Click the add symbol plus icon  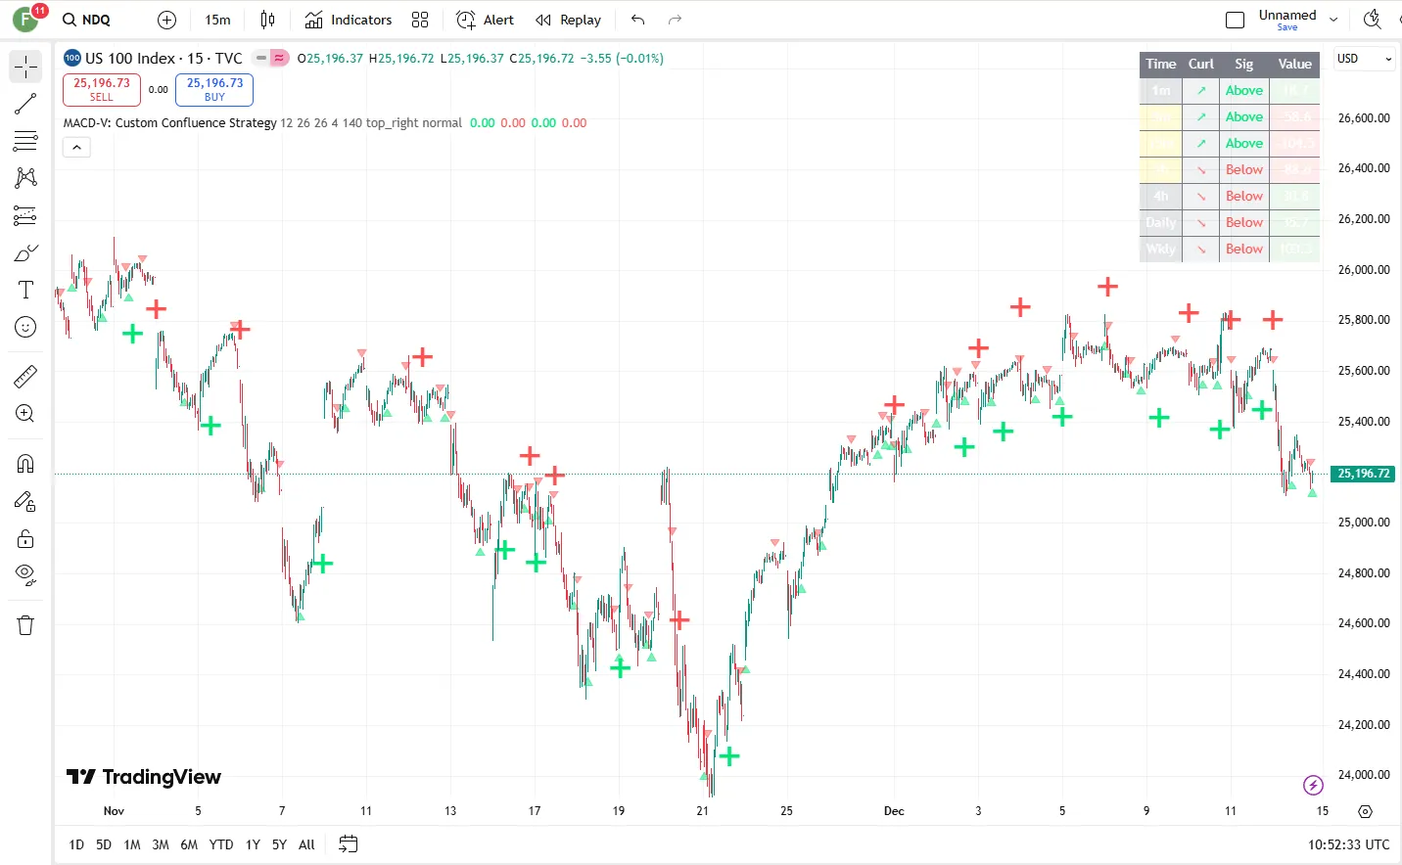166,20
